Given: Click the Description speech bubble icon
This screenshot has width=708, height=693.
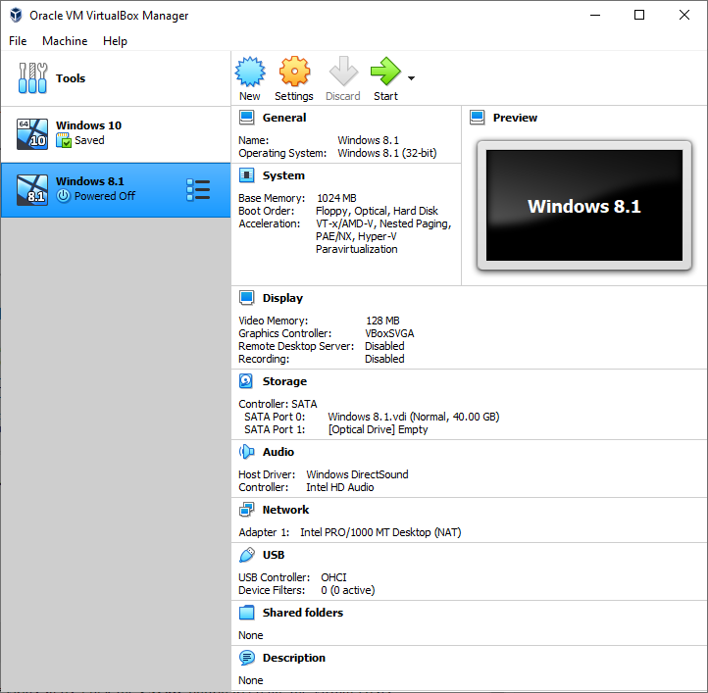Looking at the screenshot, I should coord(246,658).
